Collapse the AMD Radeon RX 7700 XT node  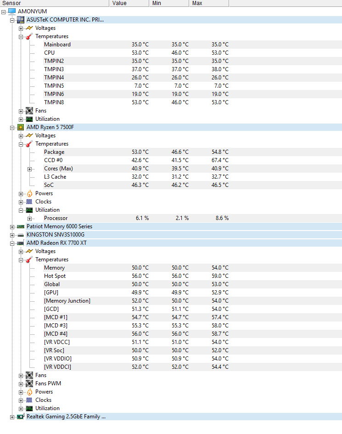coord(12,243)
